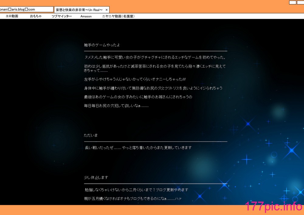Click the post title ただいま
304x215 pixels.
pyautogui.click(x=91, y=135)
